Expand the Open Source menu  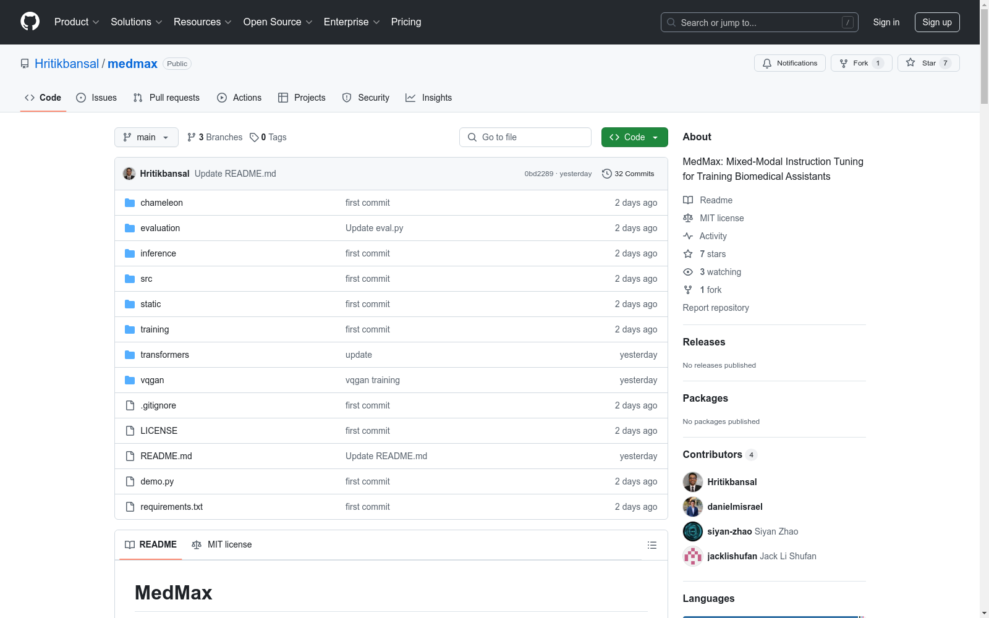[278, 22]
